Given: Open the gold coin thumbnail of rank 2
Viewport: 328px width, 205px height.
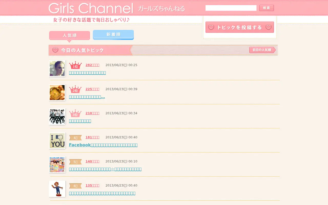Looking at the screenshot, I should 57,93.
